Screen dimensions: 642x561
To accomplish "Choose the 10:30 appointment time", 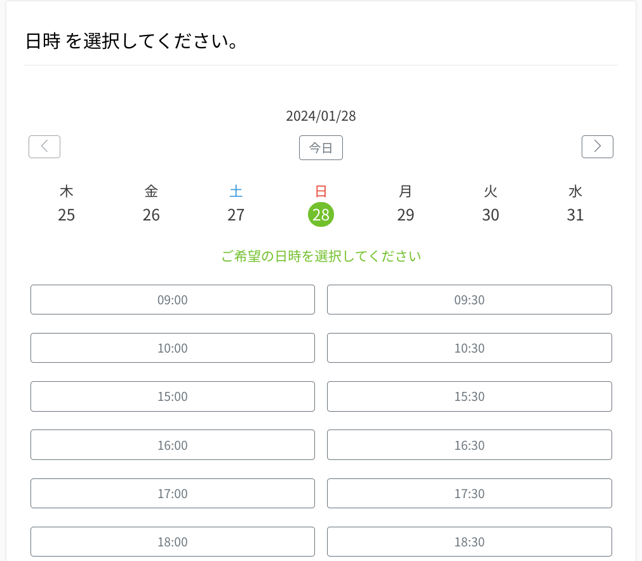I will click(469, 348).
